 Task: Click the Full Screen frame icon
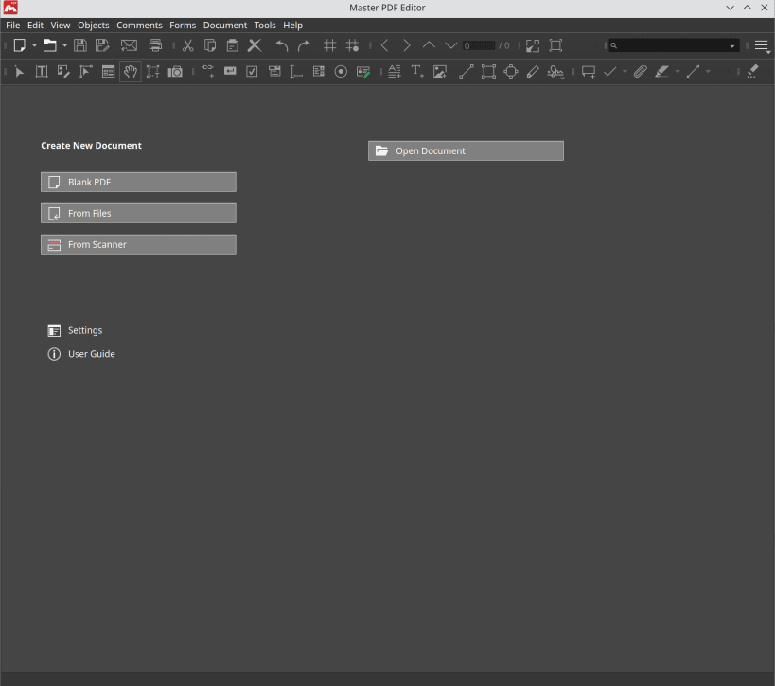pos(555,45)
